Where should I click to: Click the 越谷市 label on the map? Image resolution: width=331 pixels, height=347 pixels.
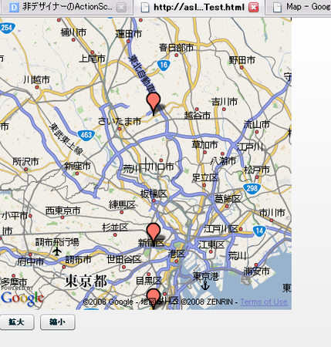(x=198, y=116)
